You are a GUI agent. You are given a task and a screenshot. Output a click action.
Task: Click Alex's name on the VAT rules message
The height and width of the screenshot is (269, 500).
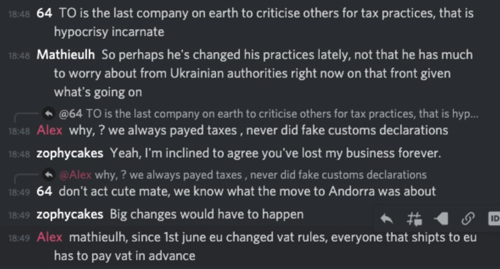tap(49, 237)
